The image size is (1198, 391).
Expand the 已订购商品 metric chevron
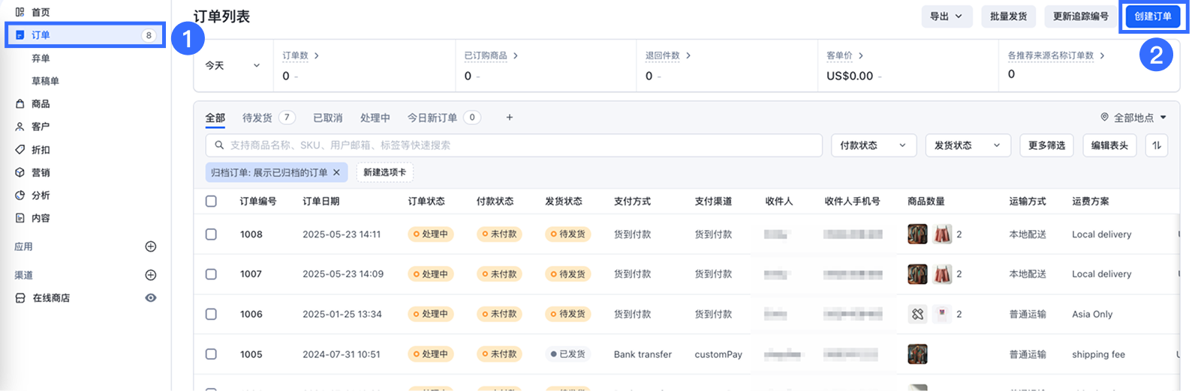(x=515, y=55)
